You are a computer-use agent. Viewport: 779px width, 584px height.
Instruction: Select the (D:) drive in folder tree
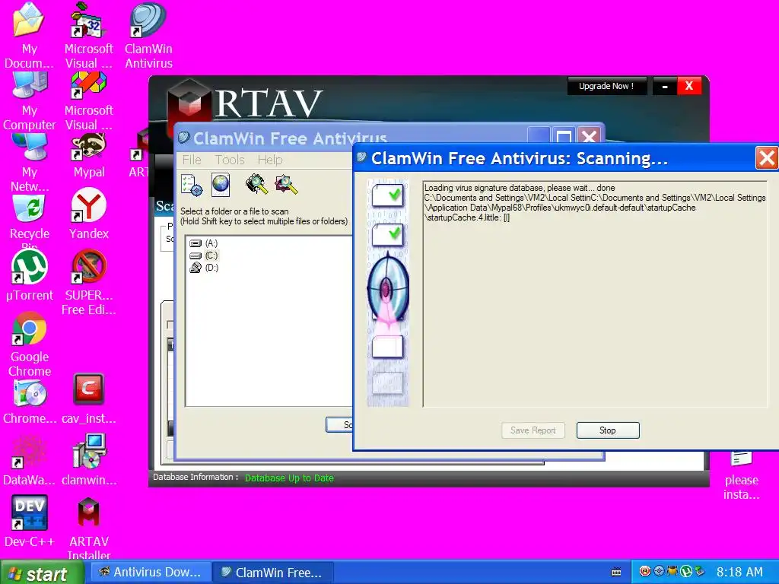coord(204,268)
